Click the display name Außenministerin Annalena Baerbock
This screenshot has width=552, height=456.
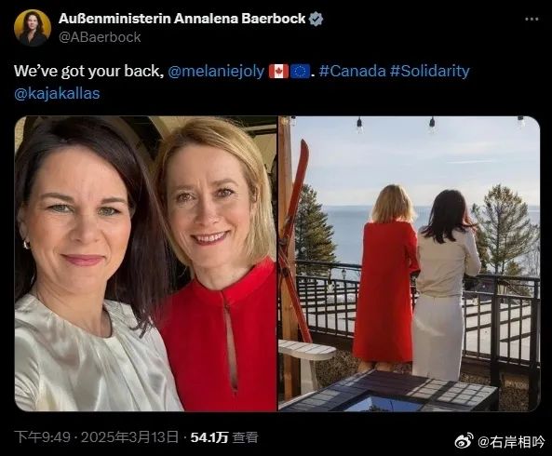[182, 19]
